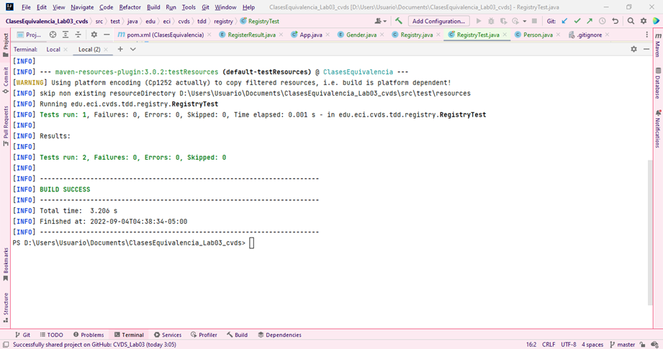Open the Dependencies tool window
The image size is (663, 349).
279,335
